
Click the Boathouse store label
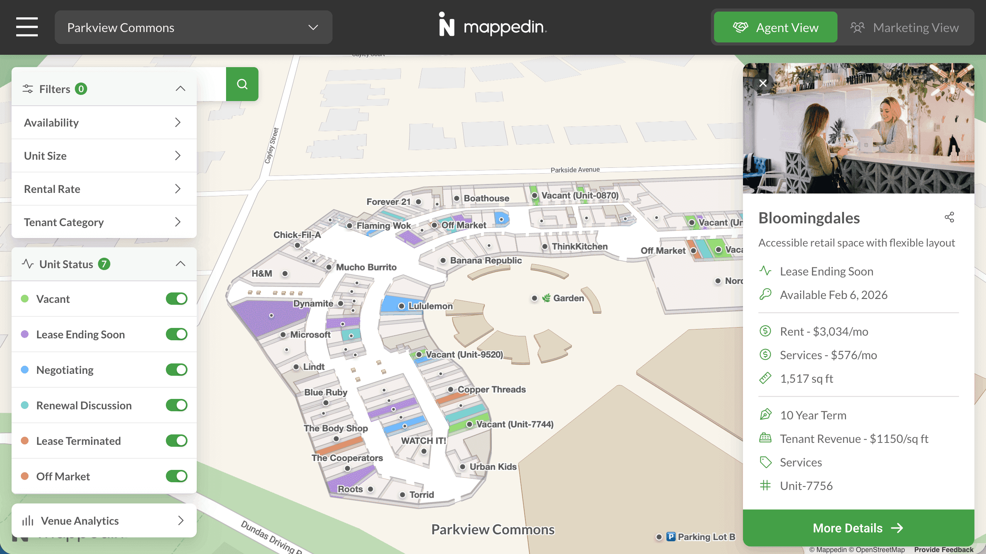[486, 198]
